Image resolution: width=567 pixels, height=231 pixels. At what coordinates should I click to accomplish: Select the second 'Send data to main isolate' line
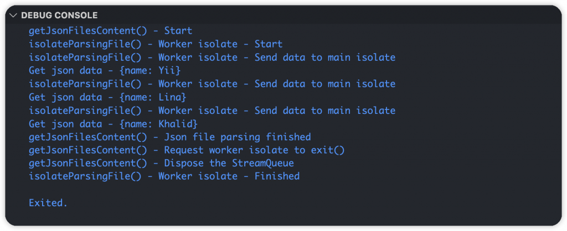click(x=212, y=84)
